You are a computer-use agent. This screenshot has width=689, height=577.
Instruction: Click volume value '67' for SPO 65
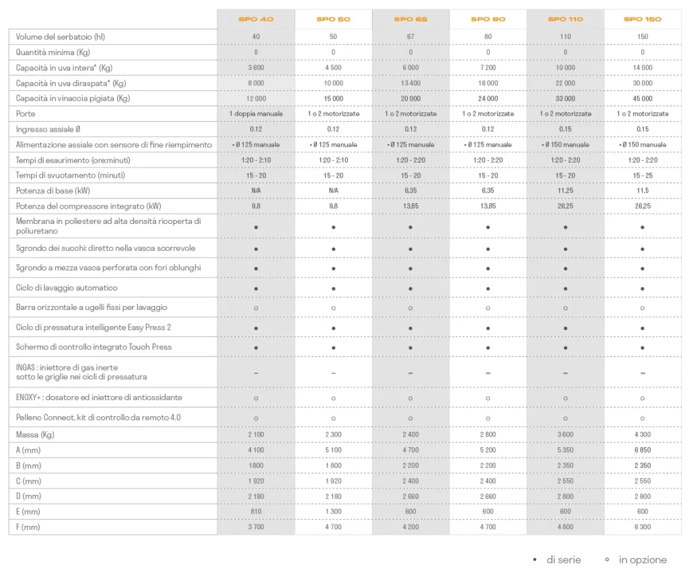point(410,36)
